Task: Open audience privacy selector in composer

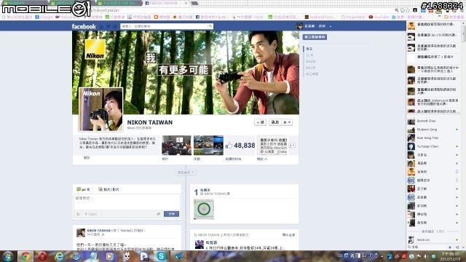Action: click(x=159, y=214)
